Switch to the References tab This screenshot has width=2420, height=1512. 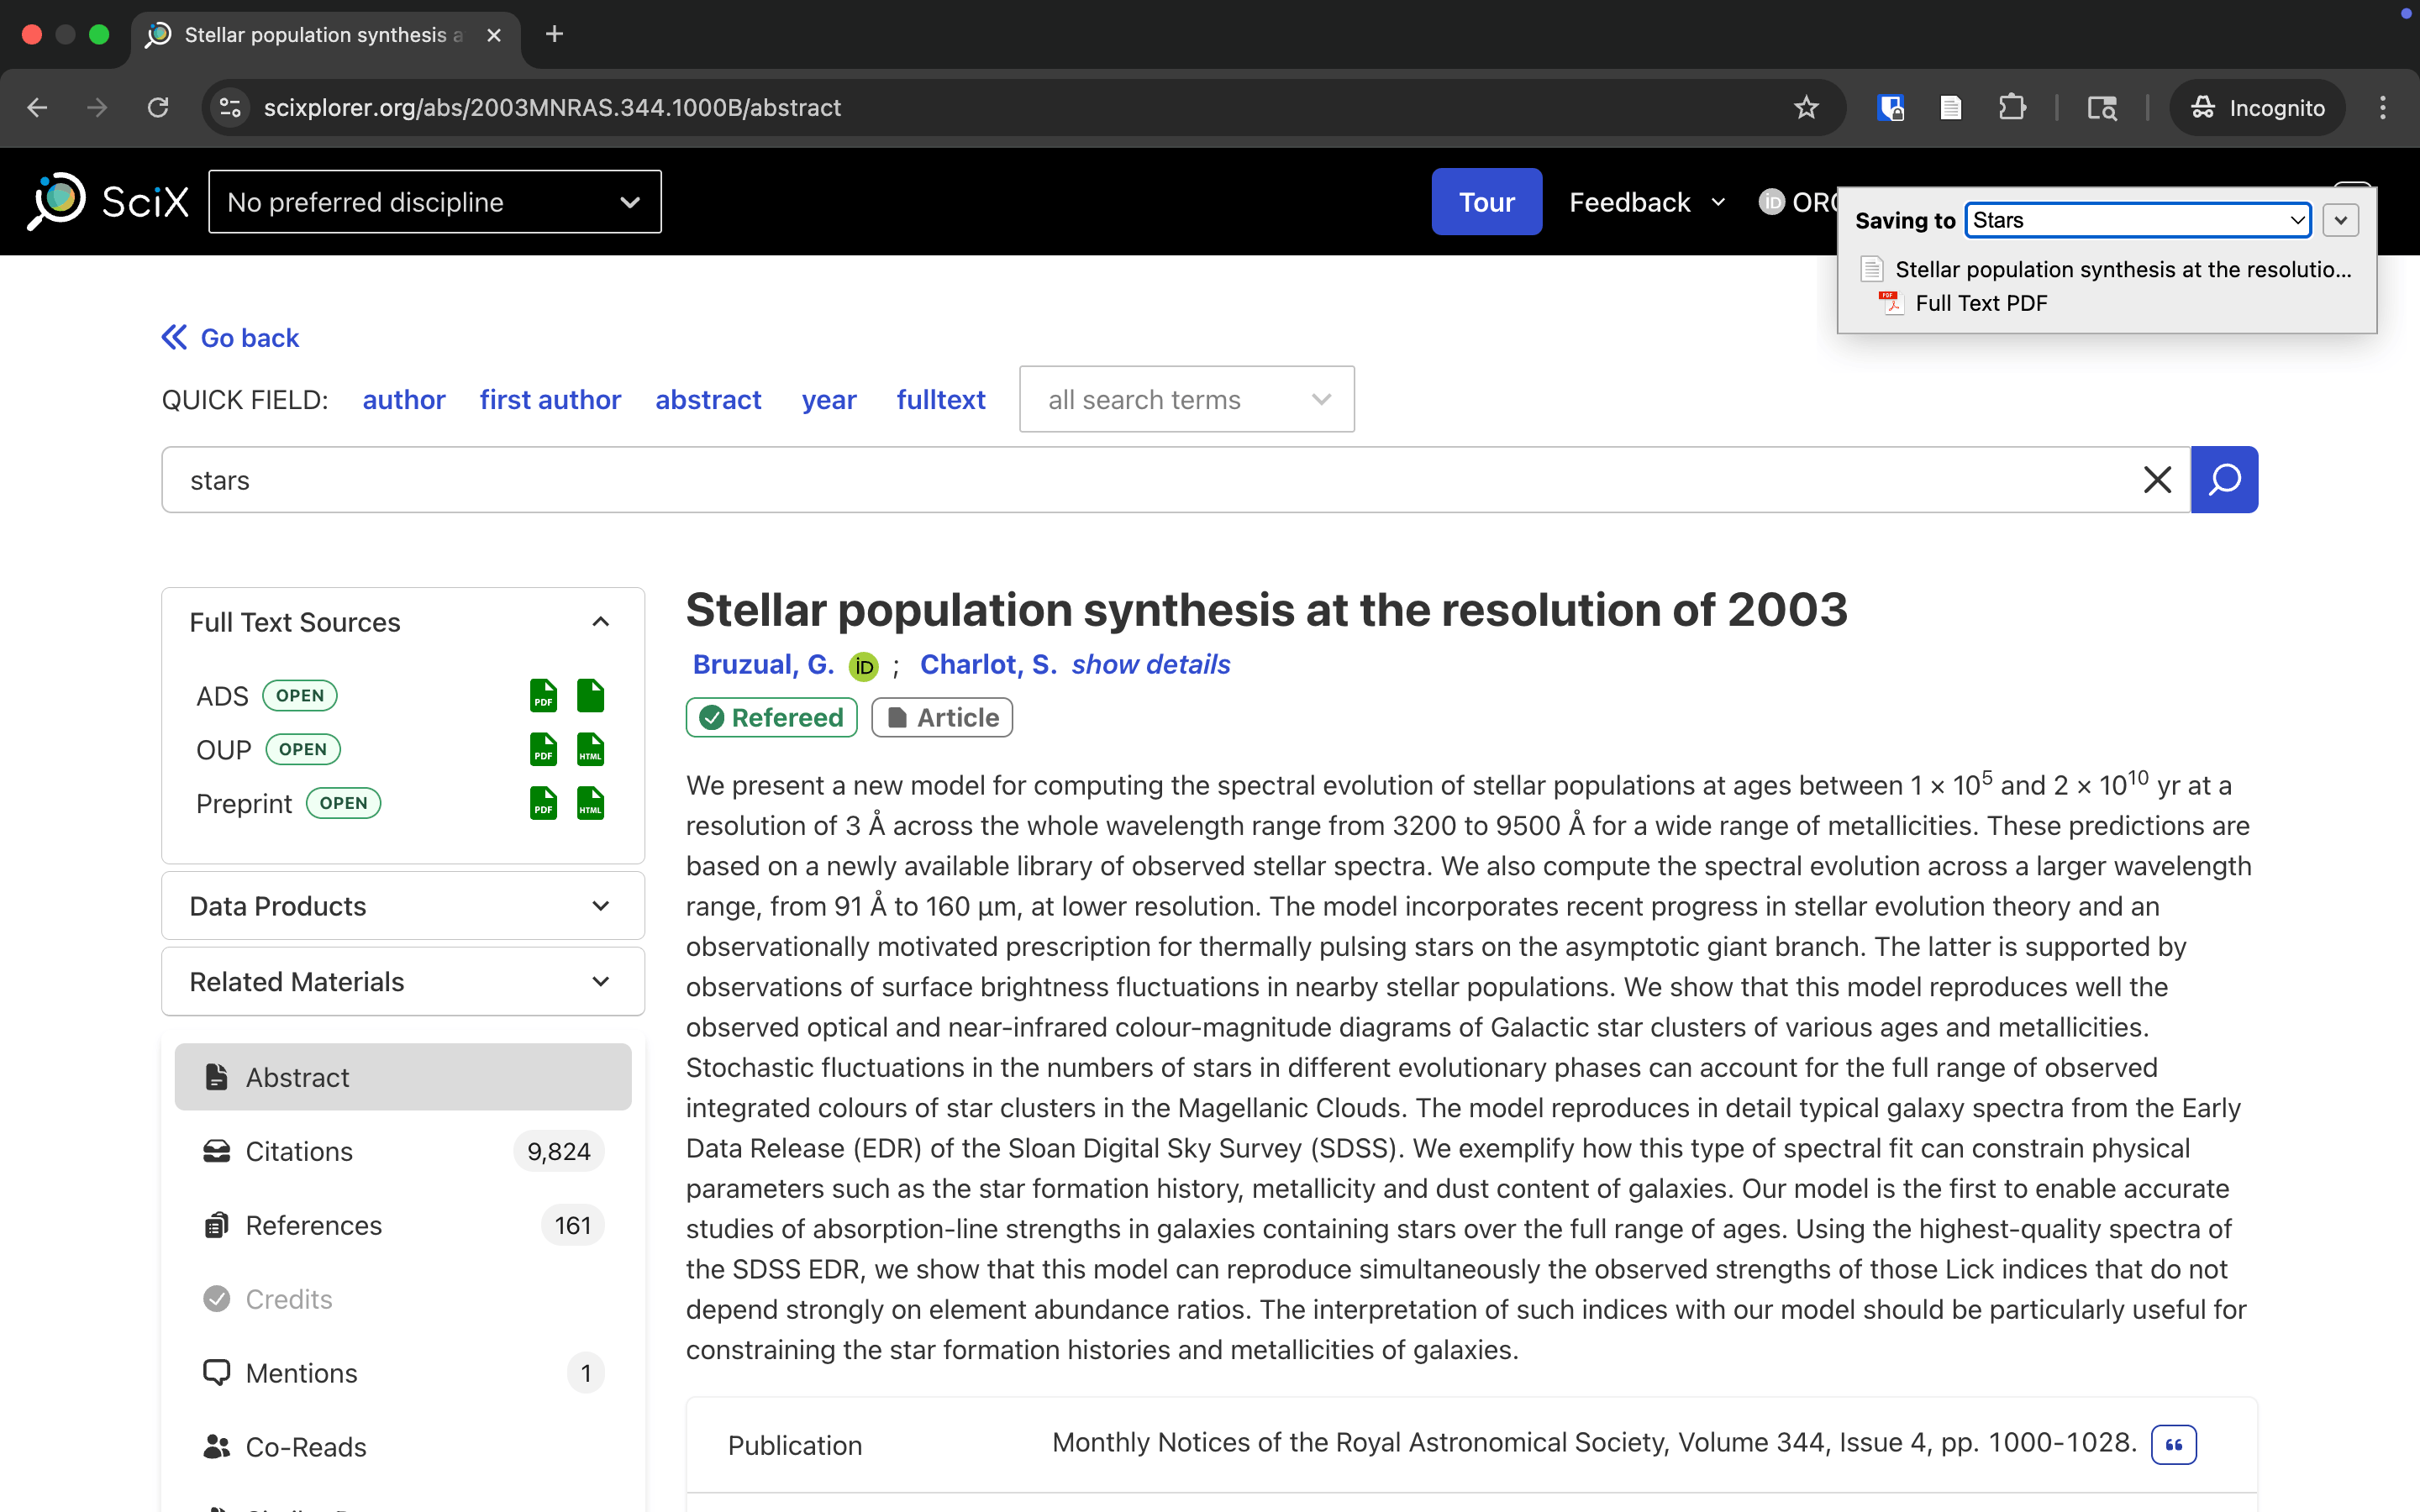point(403,1225)
